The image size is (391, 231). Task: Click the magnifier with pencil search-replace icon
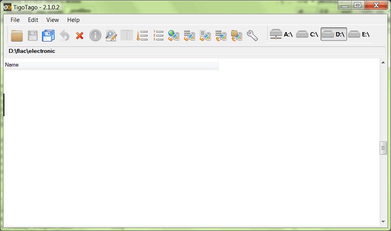point(111,36)
